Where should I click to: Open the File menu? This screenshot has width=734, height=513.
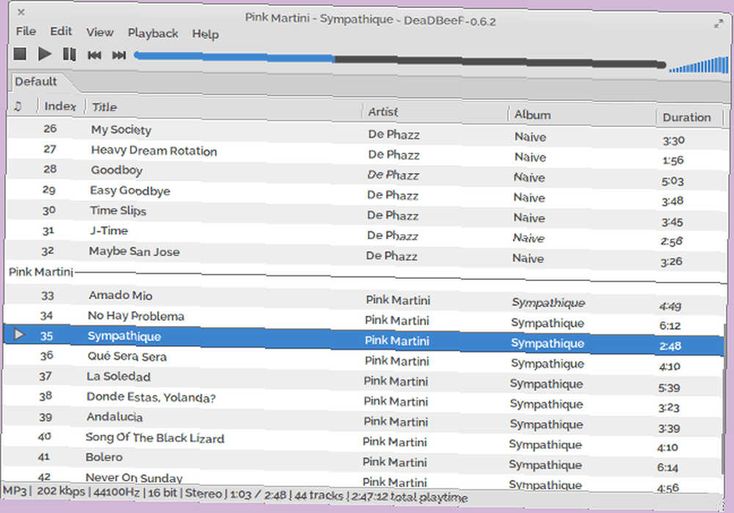pos(26,32)
